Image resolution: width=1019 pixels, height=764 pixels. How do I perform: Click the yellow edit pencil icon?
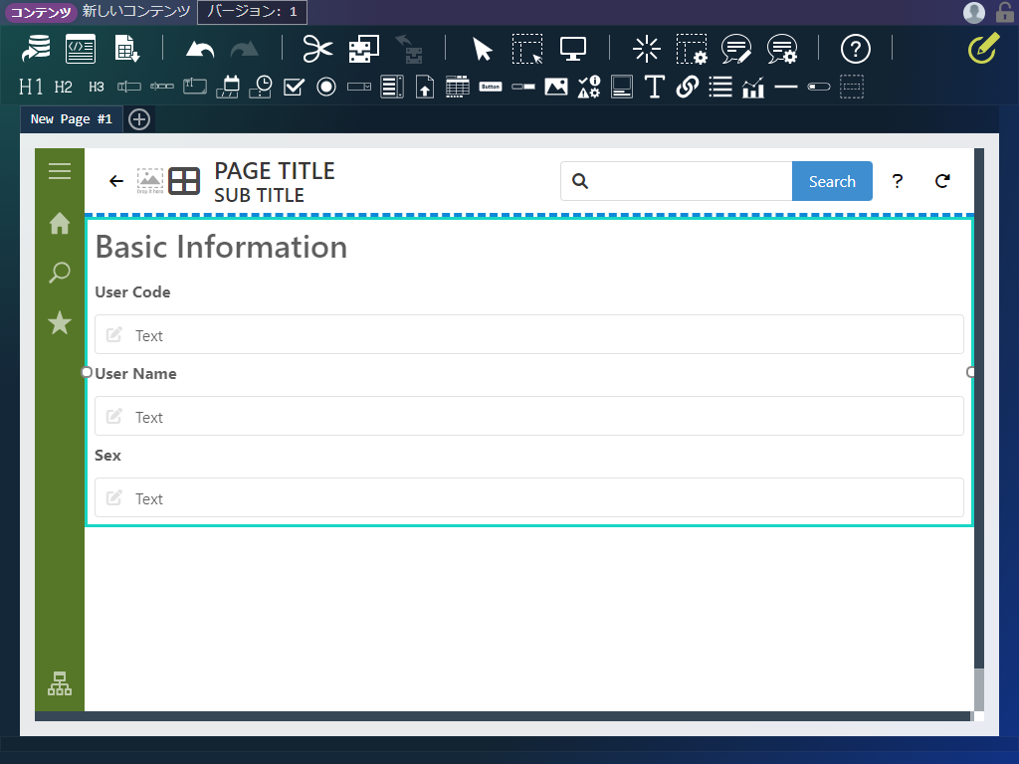pos(983,49)
